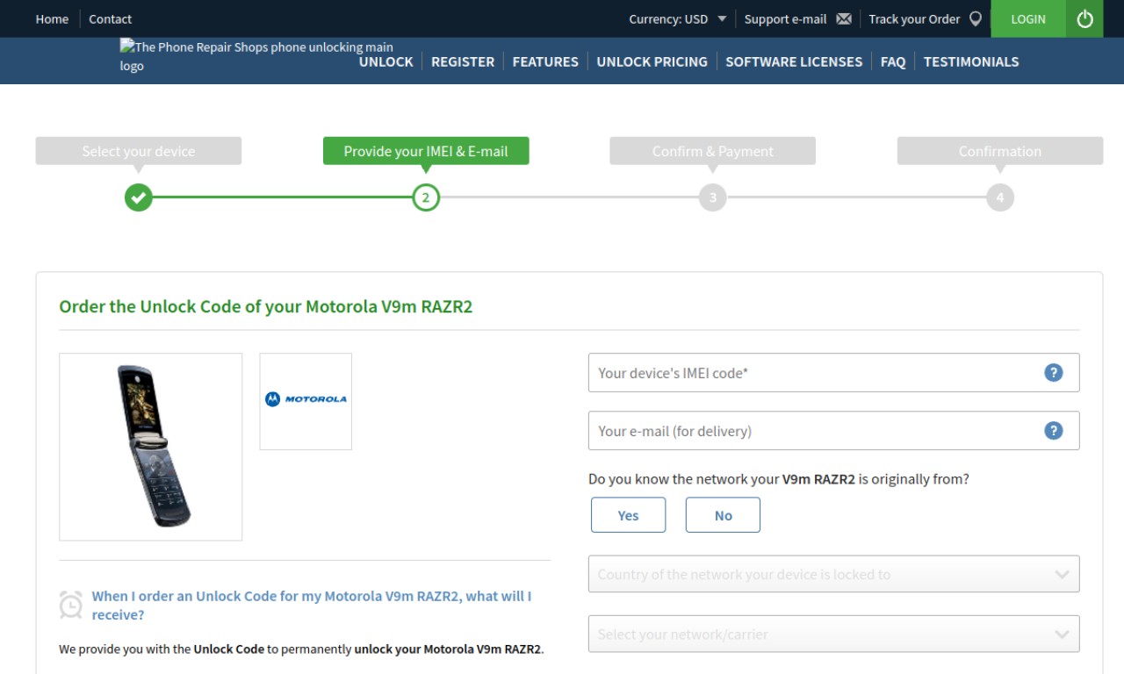Choose Yes for knowing the original network
Viewport: 1124px width, 674px height.
628,515
